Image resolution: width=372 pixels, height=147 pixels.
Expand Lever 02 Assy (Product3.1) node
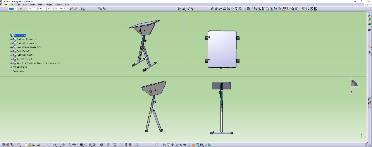click(x=11, y=47)
